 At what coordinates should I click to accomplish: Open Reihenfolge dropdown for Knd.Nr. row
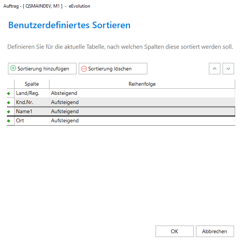142,102
